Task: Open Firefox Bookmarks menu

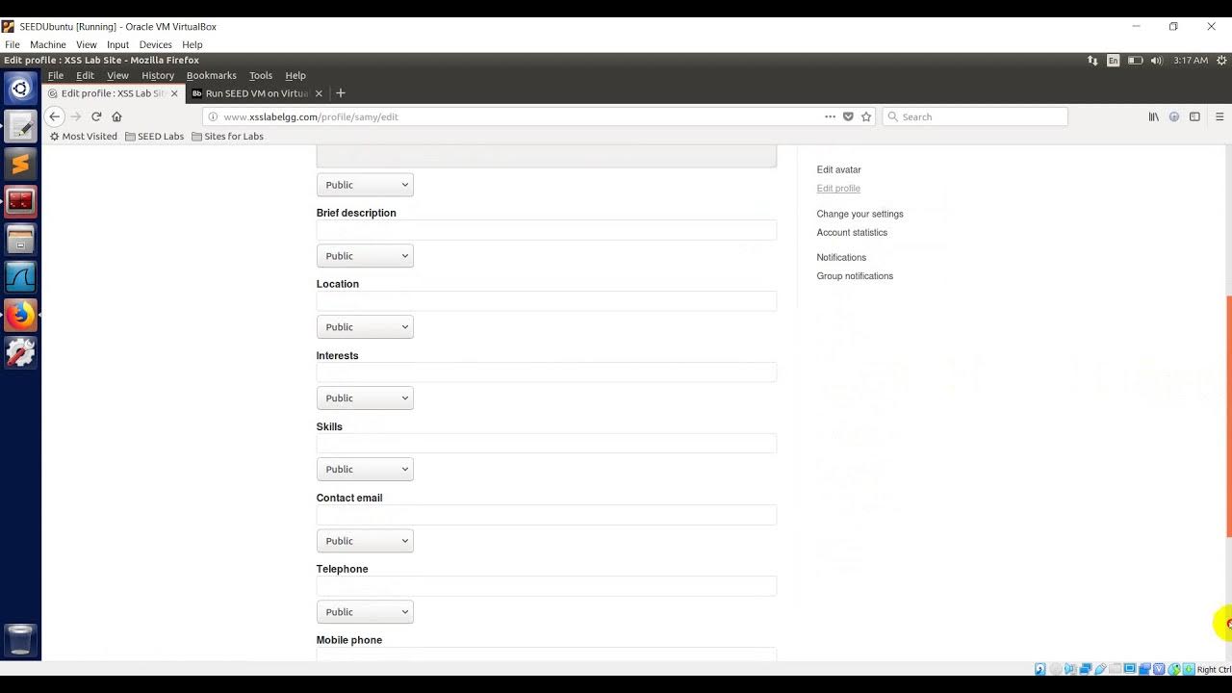Action: click(211, 75)
